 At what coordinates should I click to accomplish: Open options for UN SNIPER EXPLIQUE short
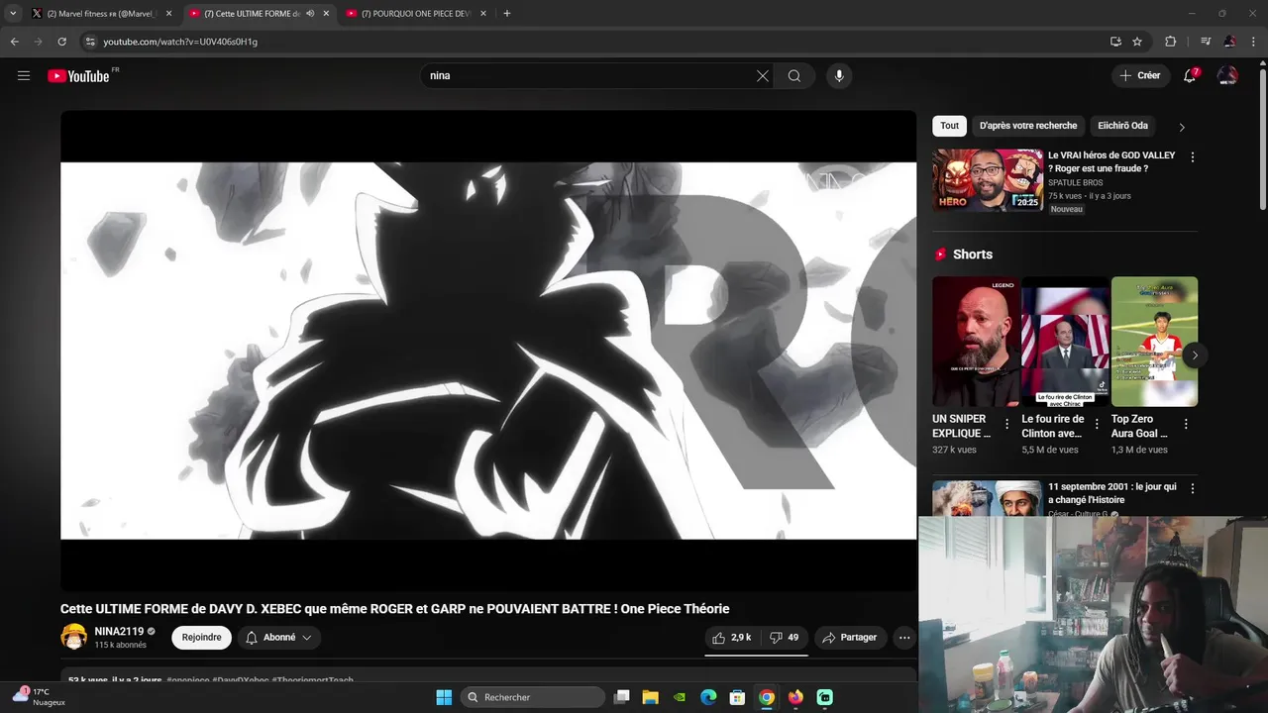point(1007,424)
